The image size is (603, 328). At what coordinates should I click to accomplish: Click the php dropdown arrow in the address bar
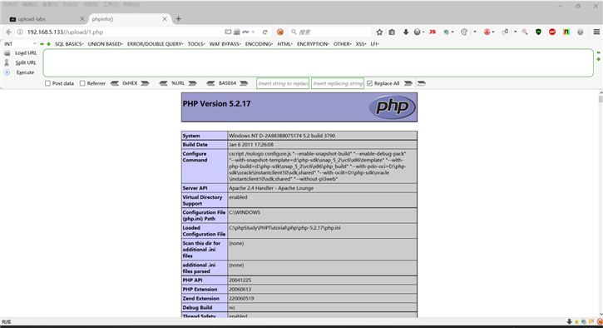coord(253,32)
